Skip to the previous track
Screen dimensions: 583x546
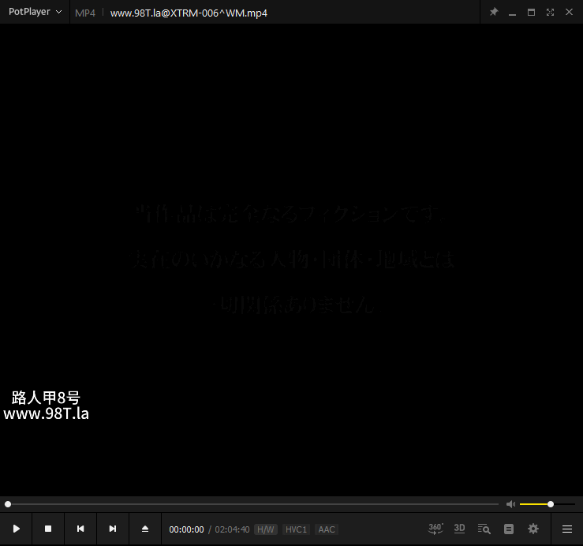coord(80,529)
